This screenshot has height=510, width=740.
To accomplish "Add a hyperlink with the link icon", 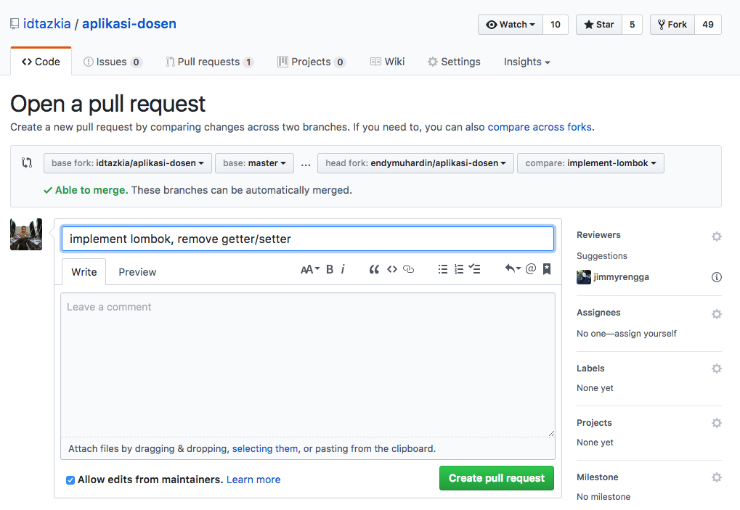I will (x=408, y=269).
